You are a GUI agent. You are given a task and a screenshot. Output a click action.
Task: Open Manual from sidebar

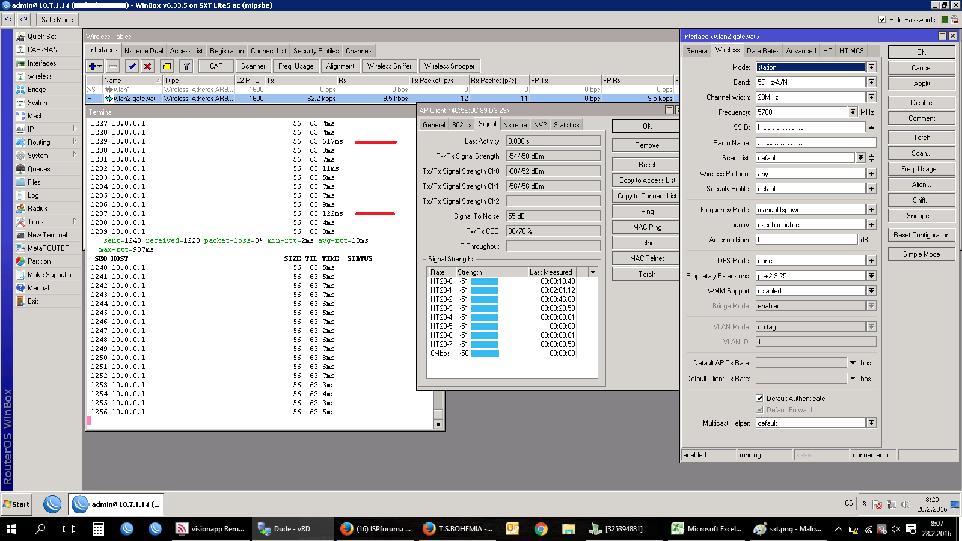click(38, 288)
